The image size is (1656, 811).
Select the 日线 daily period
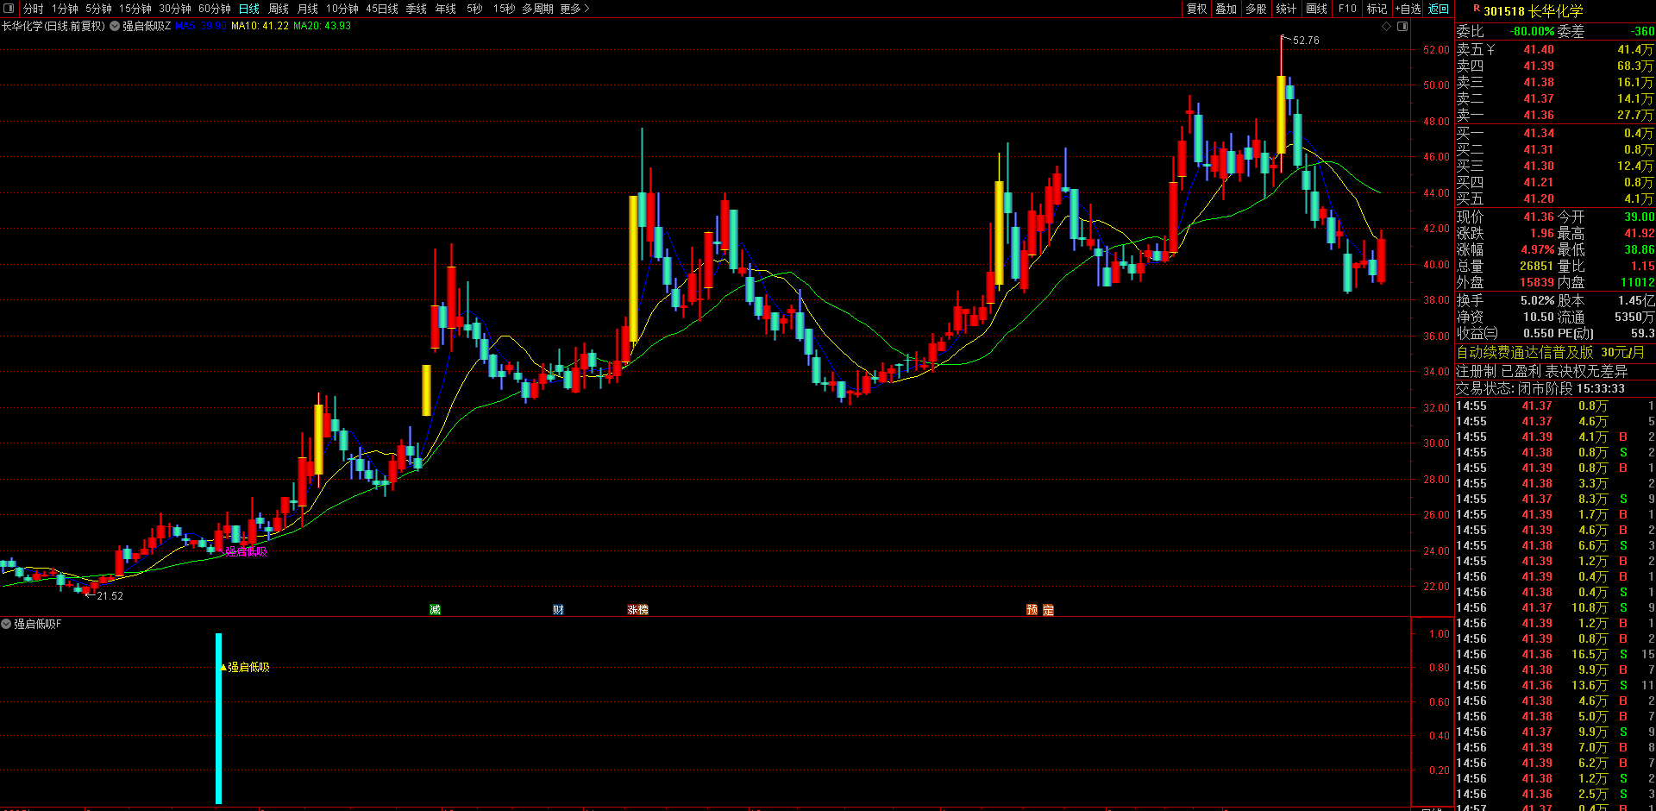pyautogui.click(x=249, y=9)
